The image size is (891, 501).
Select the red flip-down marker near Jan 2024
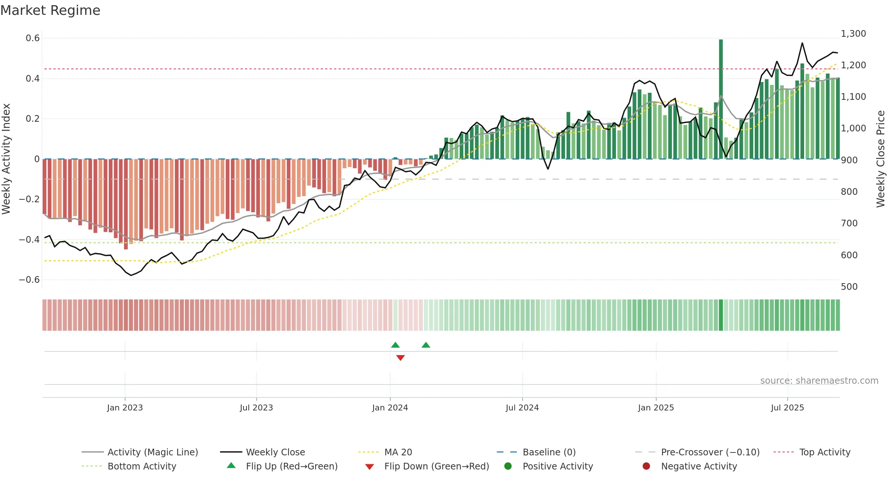point(400,358)
